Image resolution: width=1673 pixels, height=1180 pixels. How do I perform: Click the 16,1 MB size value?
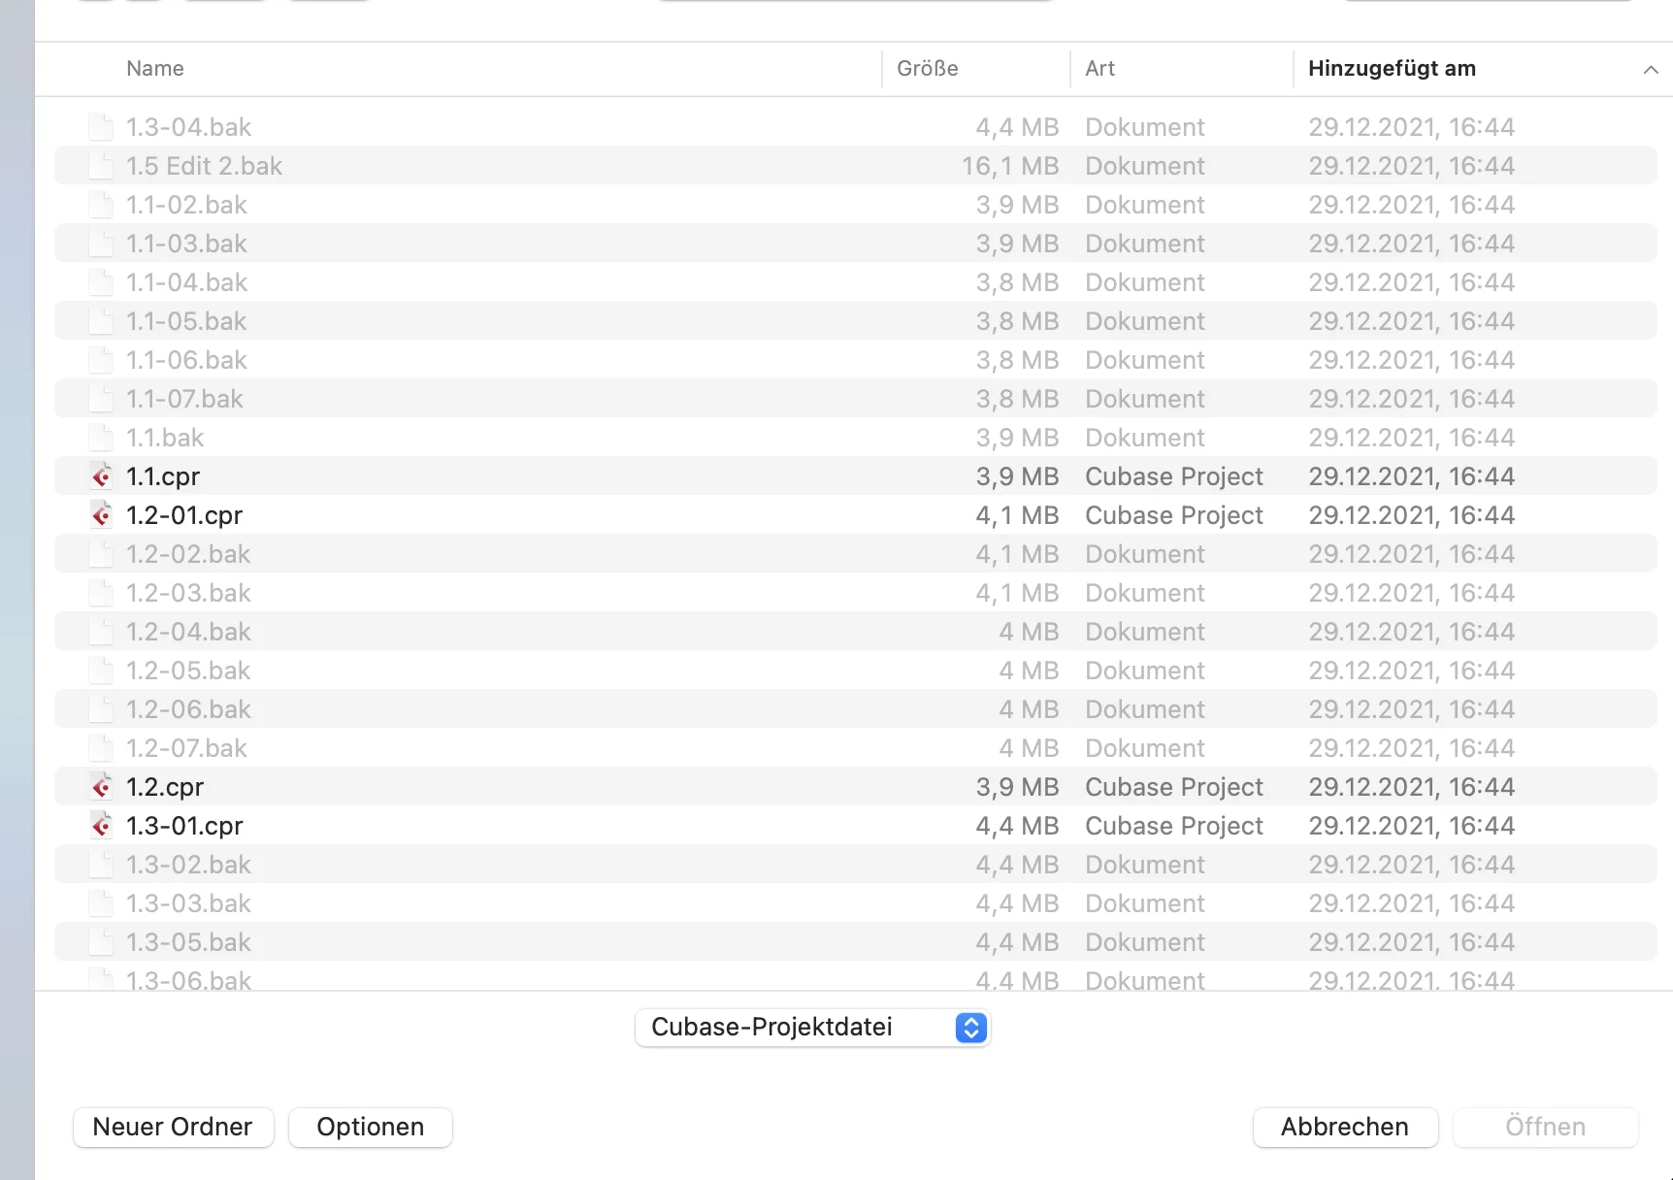[1010, 166]
